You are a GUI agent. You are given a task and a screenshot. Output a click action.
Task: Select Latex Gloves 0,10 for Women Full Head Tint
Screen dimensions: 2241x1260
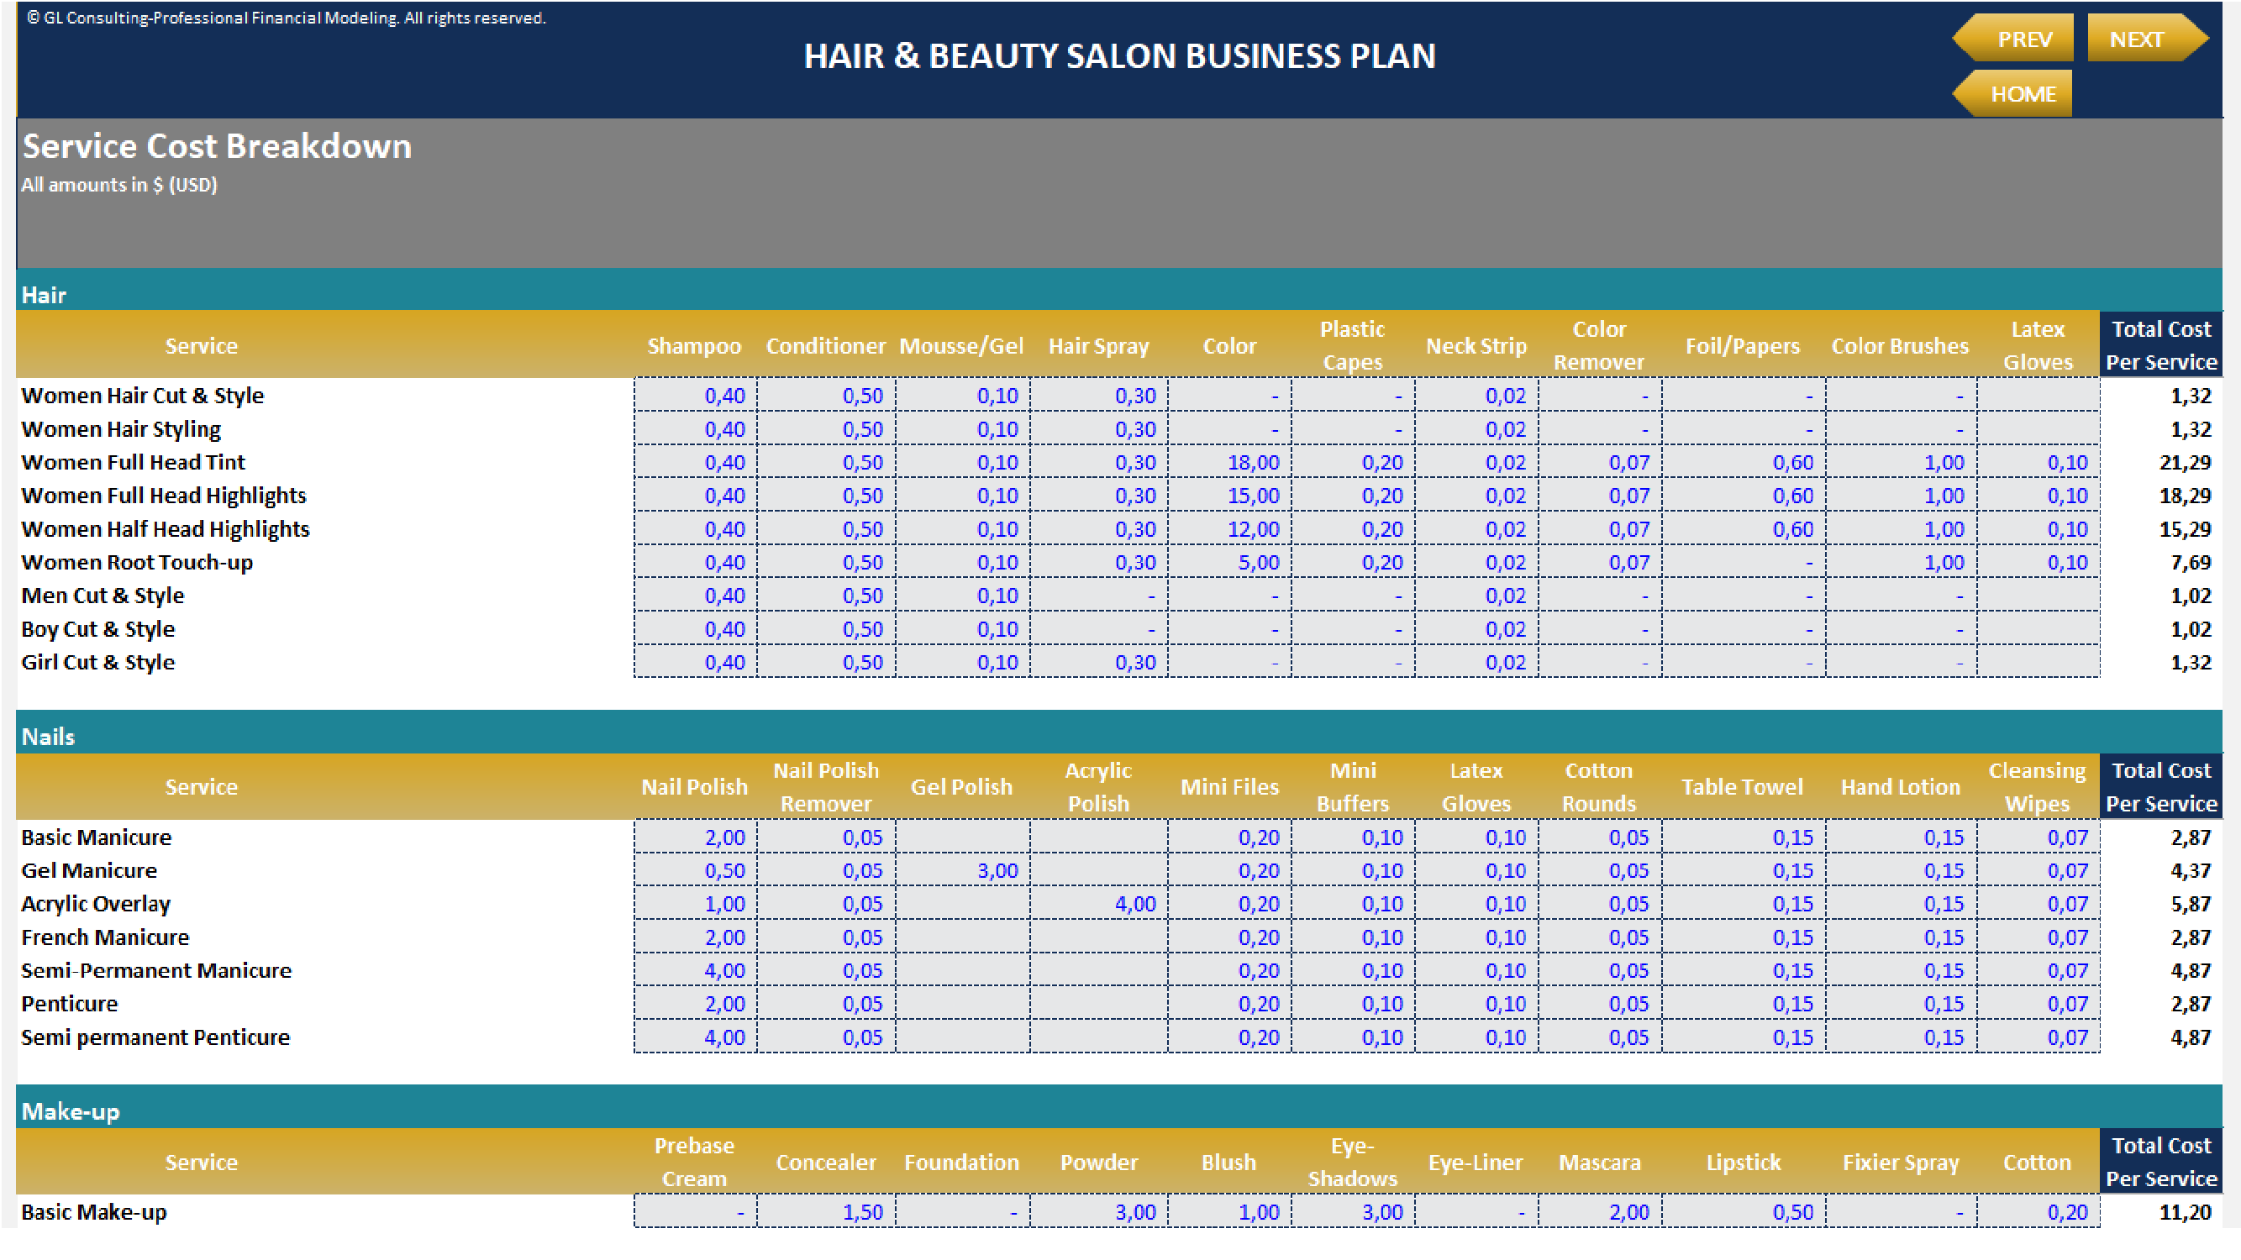tap(2038, 463)
